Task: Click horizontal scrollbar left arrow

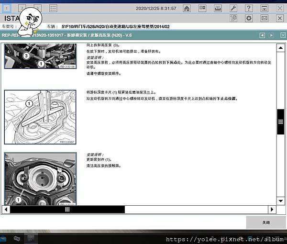Action: coord(6,209)
